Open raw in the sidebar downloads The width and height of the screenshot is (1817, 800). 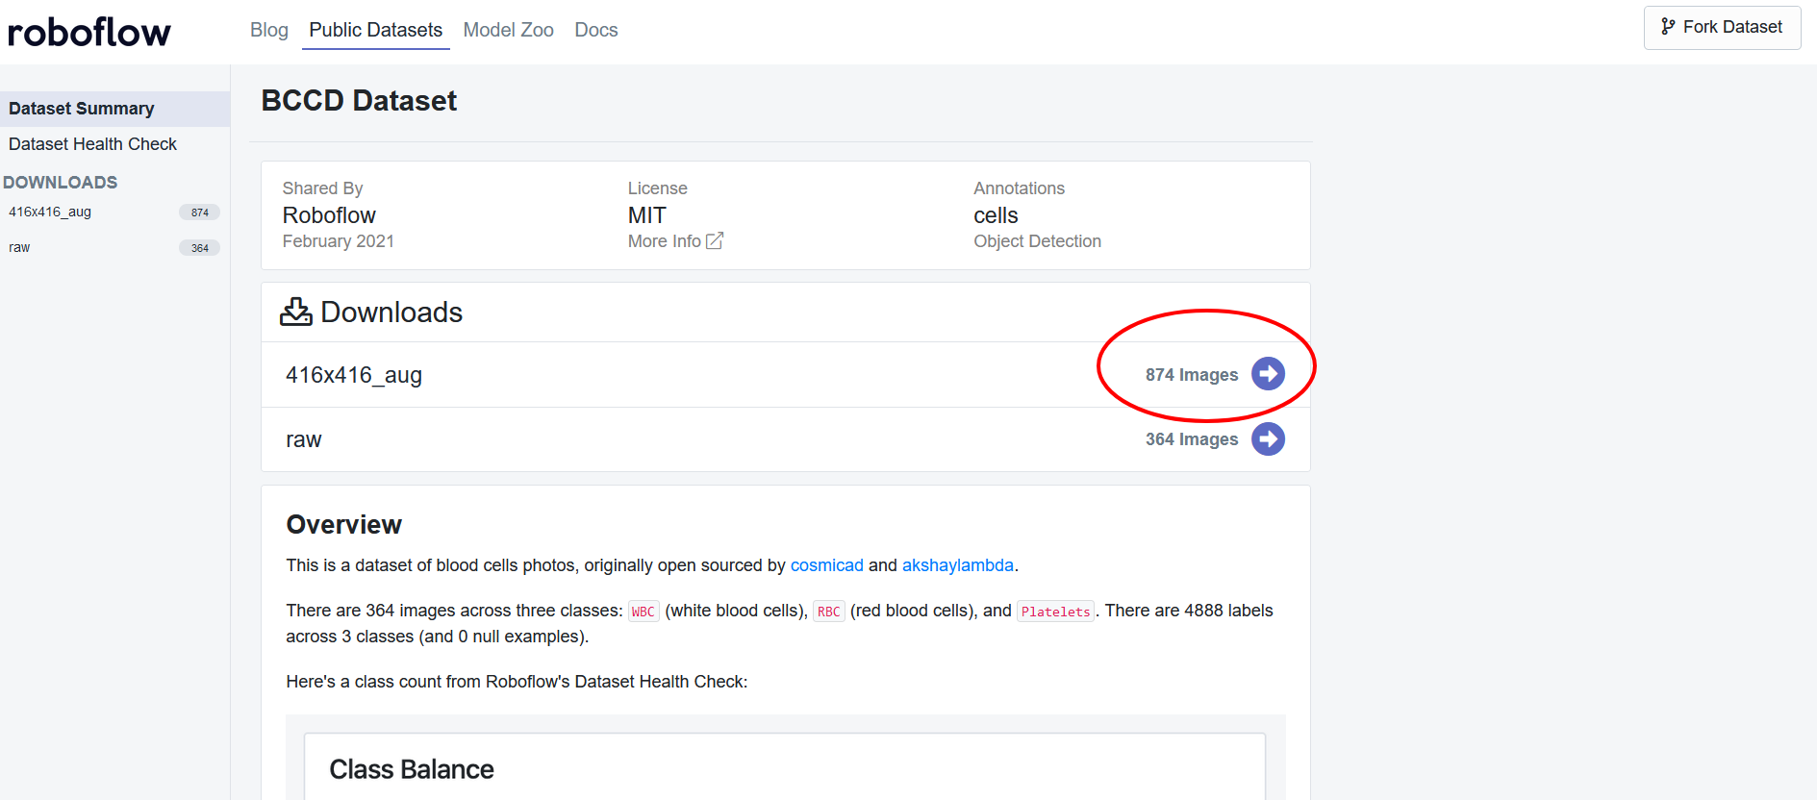click(x=19, y=247)
